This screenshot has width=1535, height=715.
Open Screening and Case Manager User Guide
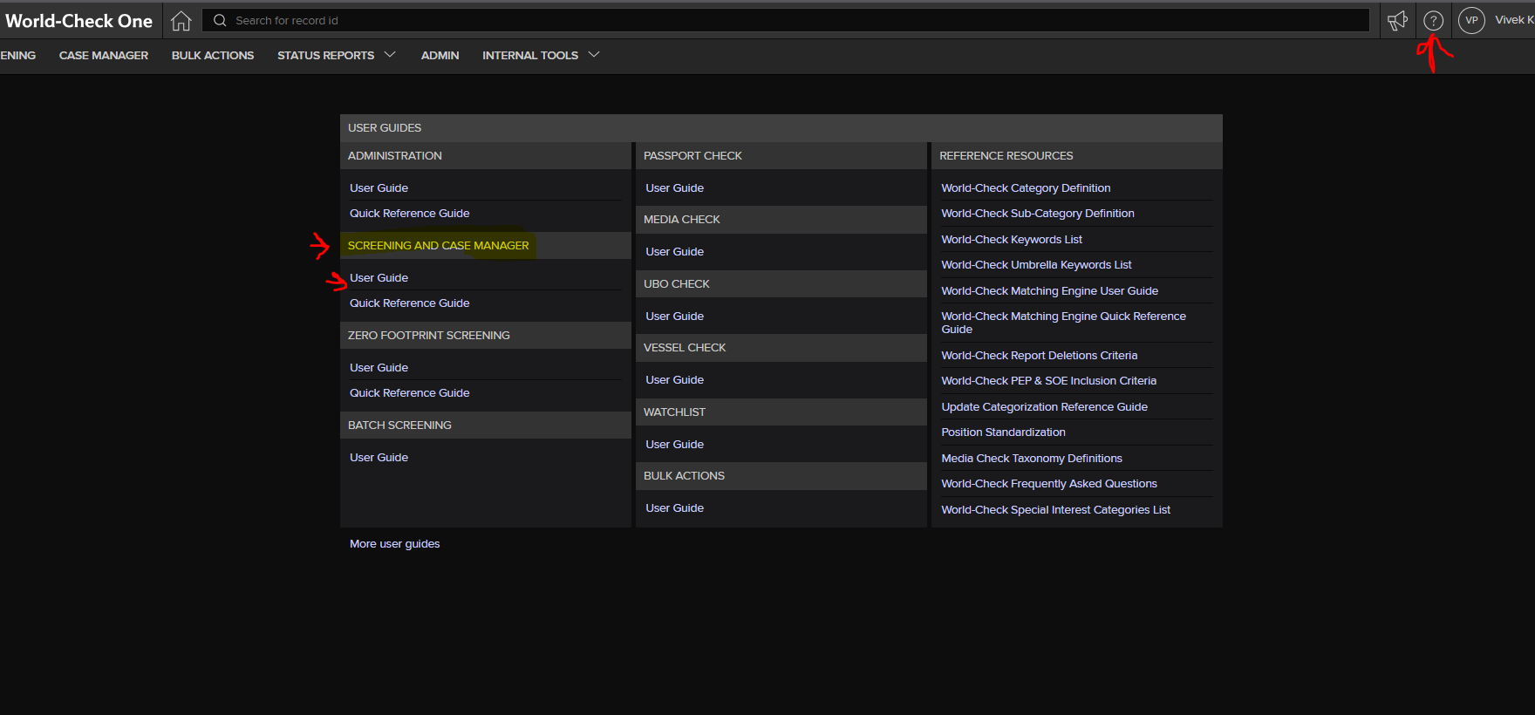tap(379, 278)
